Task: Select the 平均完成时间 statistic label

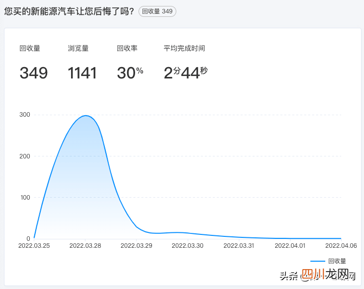Action: [x=184, y=48]
